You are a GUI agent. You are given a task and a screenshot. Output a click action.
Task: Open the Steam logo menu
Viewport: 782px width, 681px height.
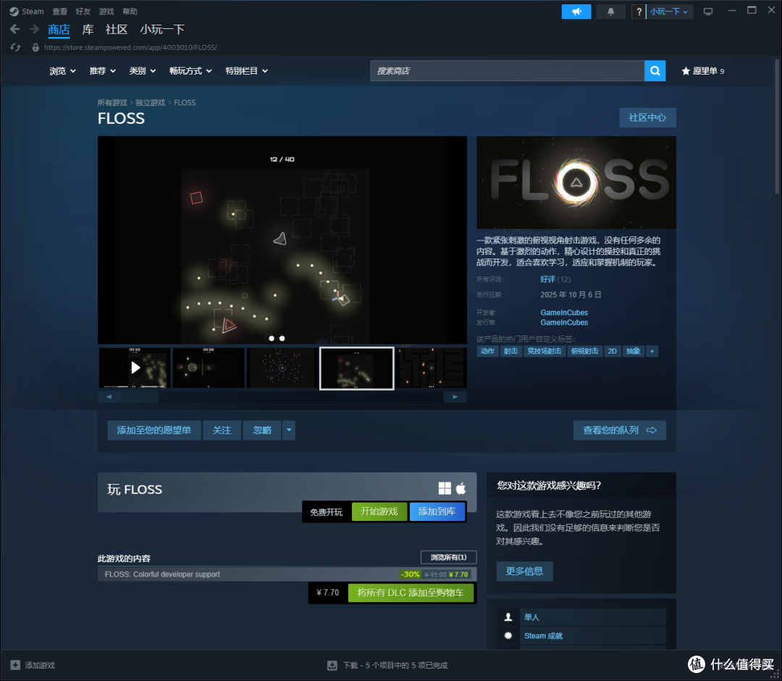coord(27,12)
